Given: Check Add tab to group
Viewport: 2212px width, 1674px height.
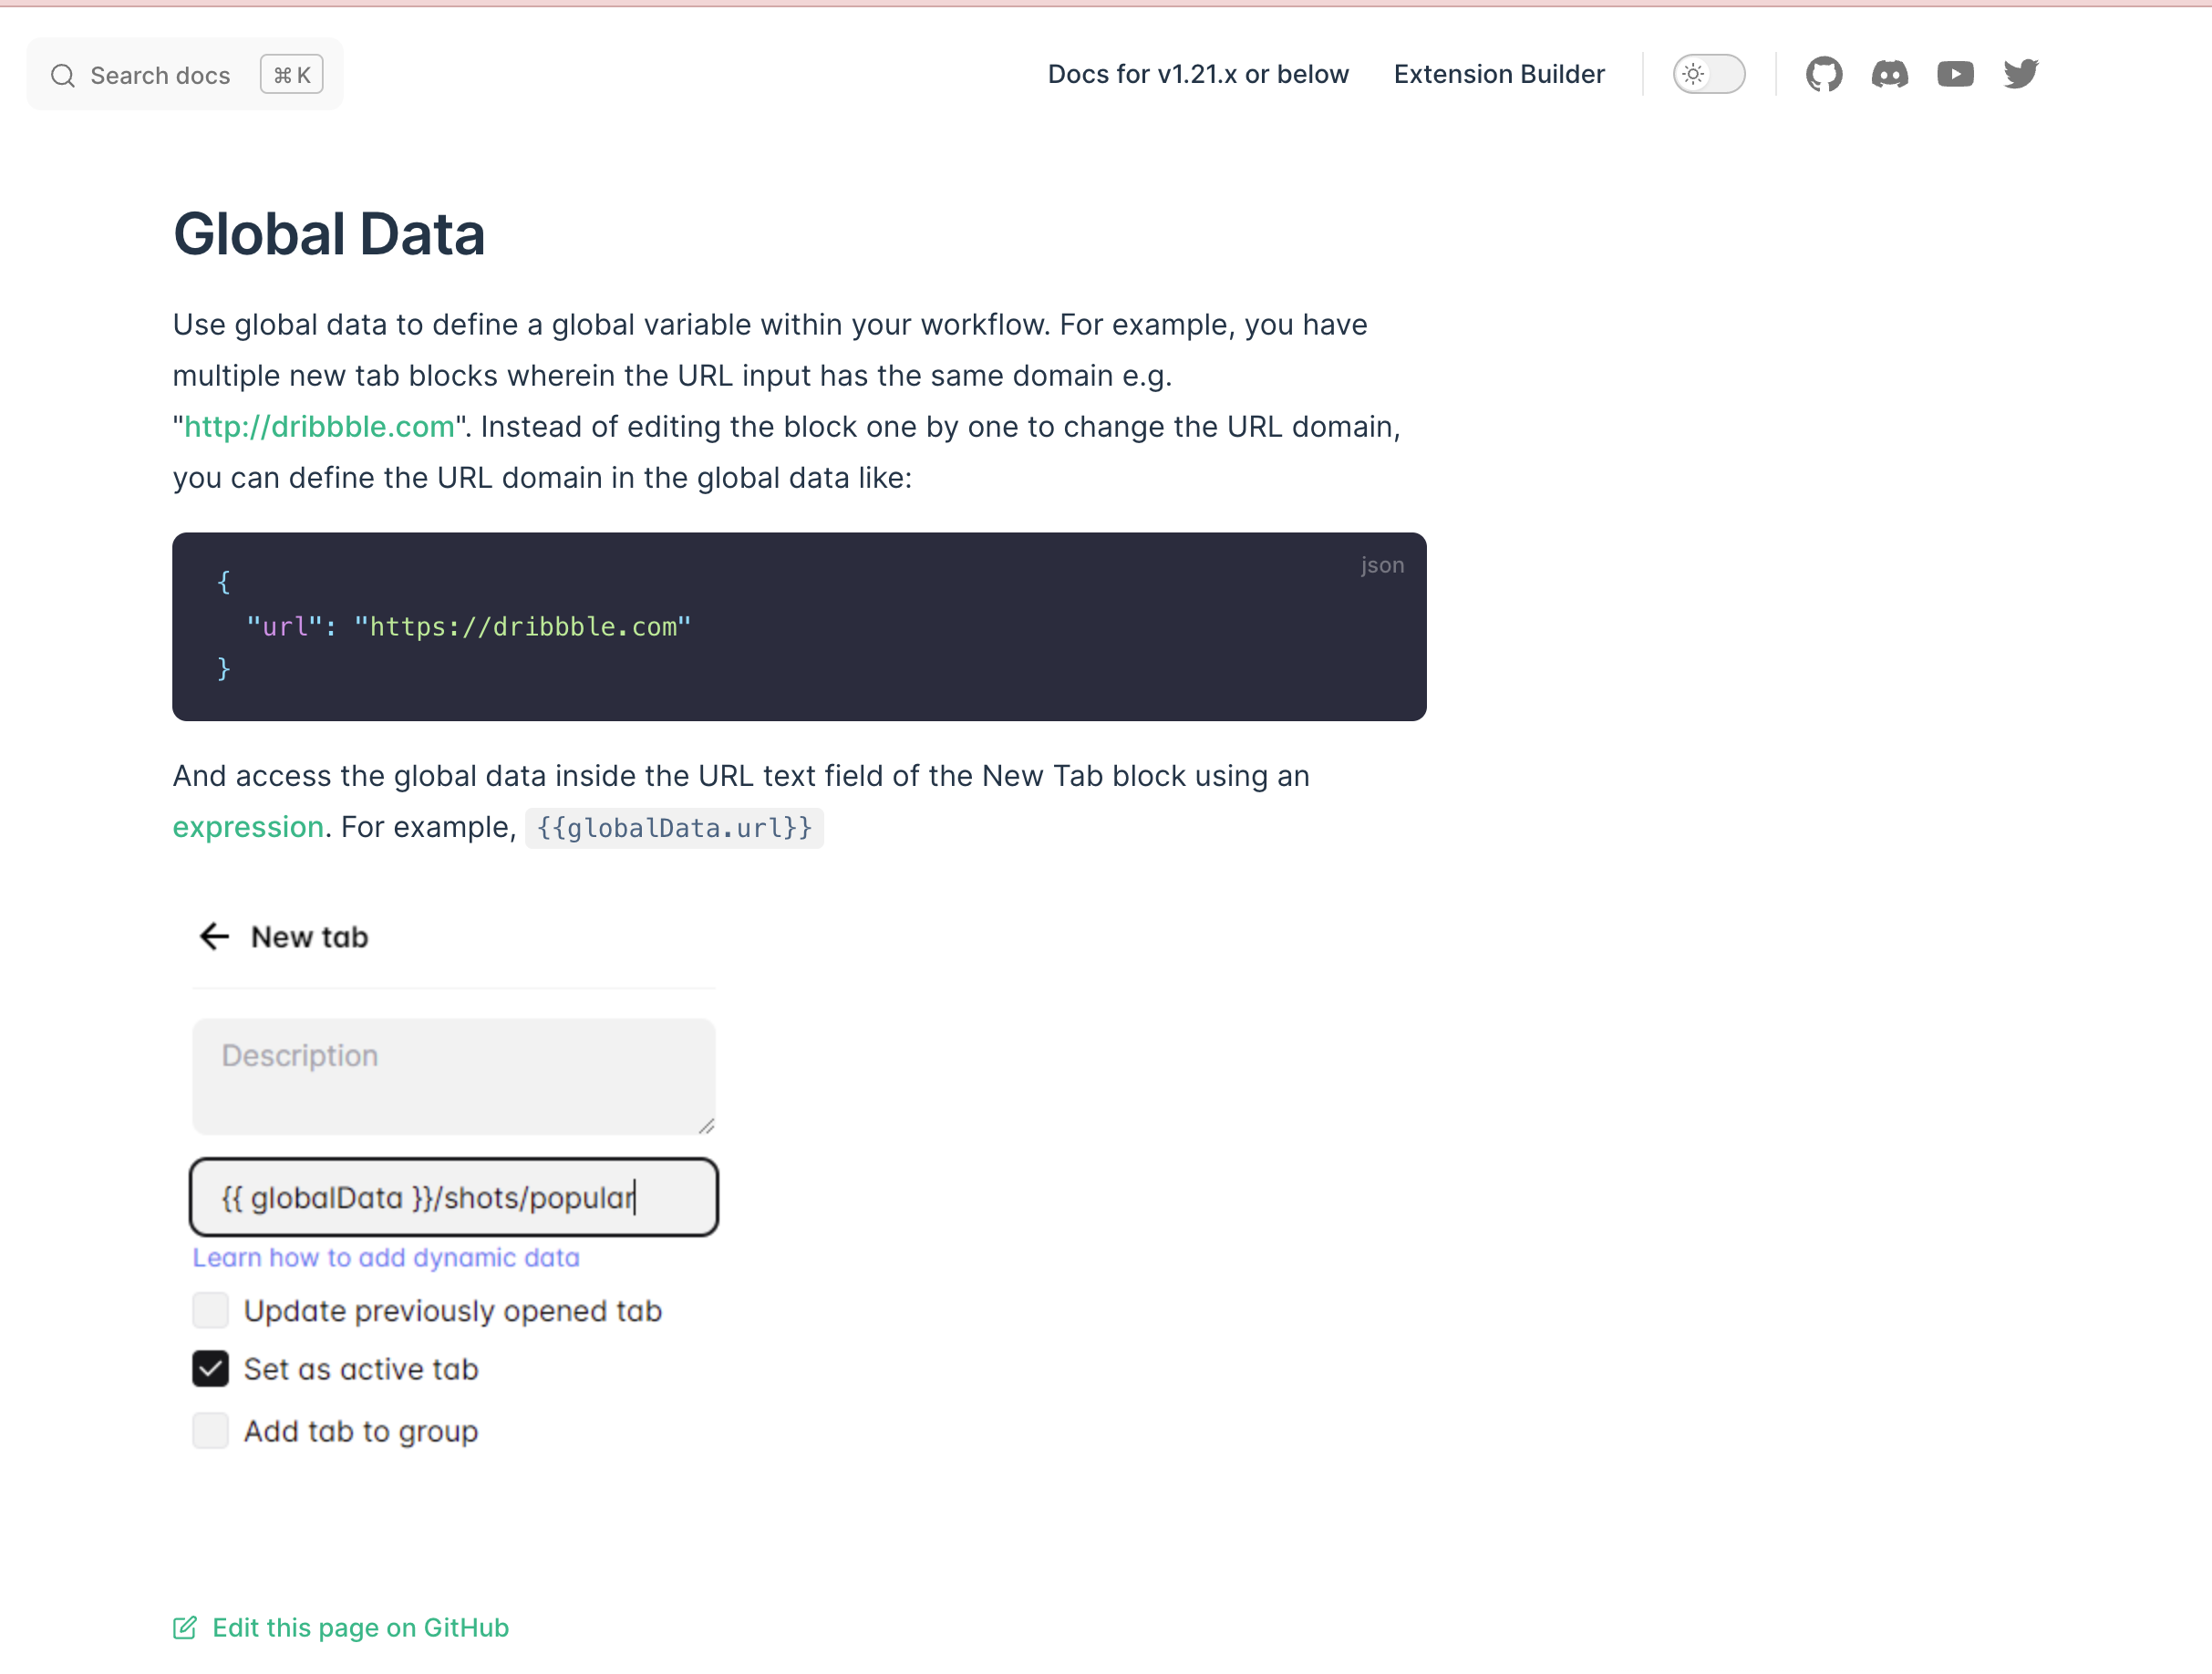Looking at the screenshot, I should pos(211,1431).
